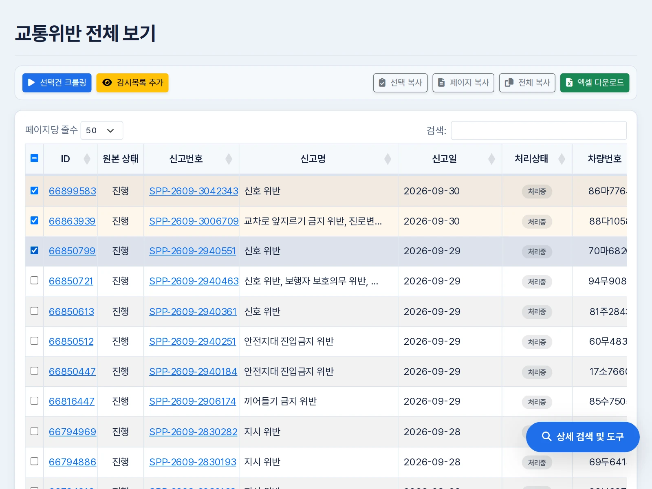Click 처리중 badge in row 66816447
Viewport: 652px width, 489px height.
click(x=537, y=402)
